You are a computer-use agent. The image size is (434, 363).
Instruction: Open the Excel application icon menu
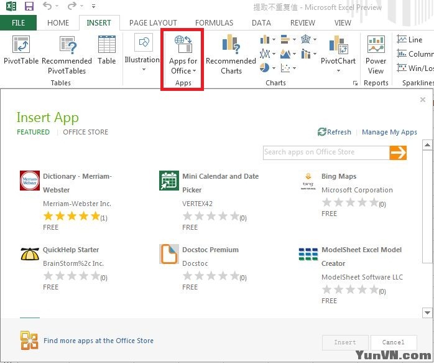pyautogui.click(x=11, y=6)
